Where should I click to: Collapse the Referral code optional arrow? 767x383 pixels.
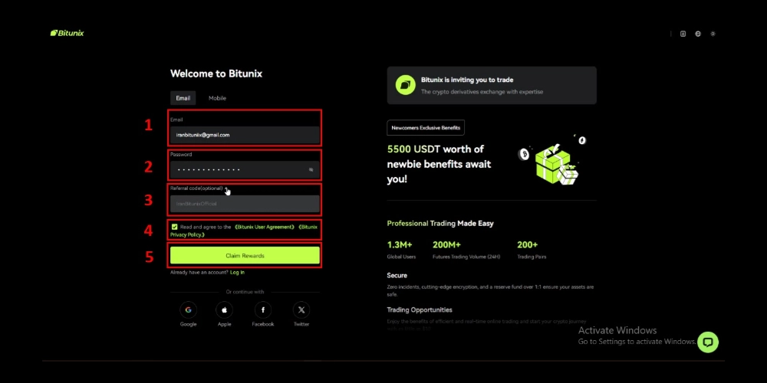tap(226, 188)
